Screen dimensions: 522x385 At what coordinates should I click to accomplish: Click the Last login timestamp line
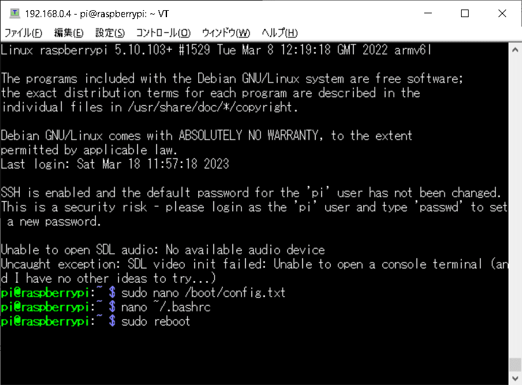coord(114,164)
